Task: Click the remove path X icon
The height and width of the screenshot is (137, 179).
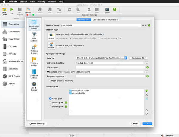Action: pos(146,95)
